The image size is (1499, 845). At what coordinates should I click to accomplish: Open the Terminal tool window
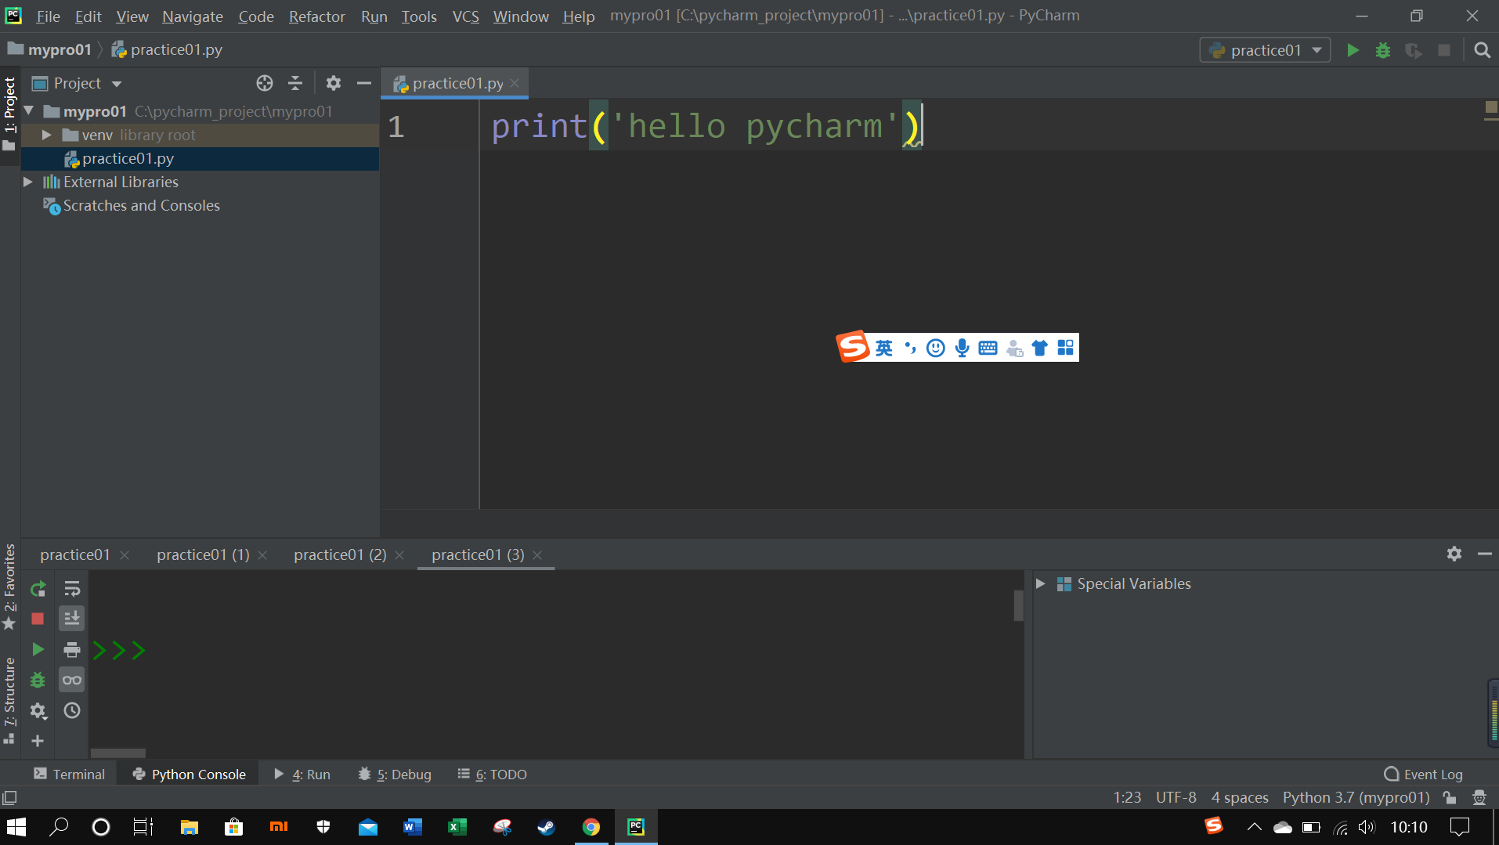pos(70,774)
